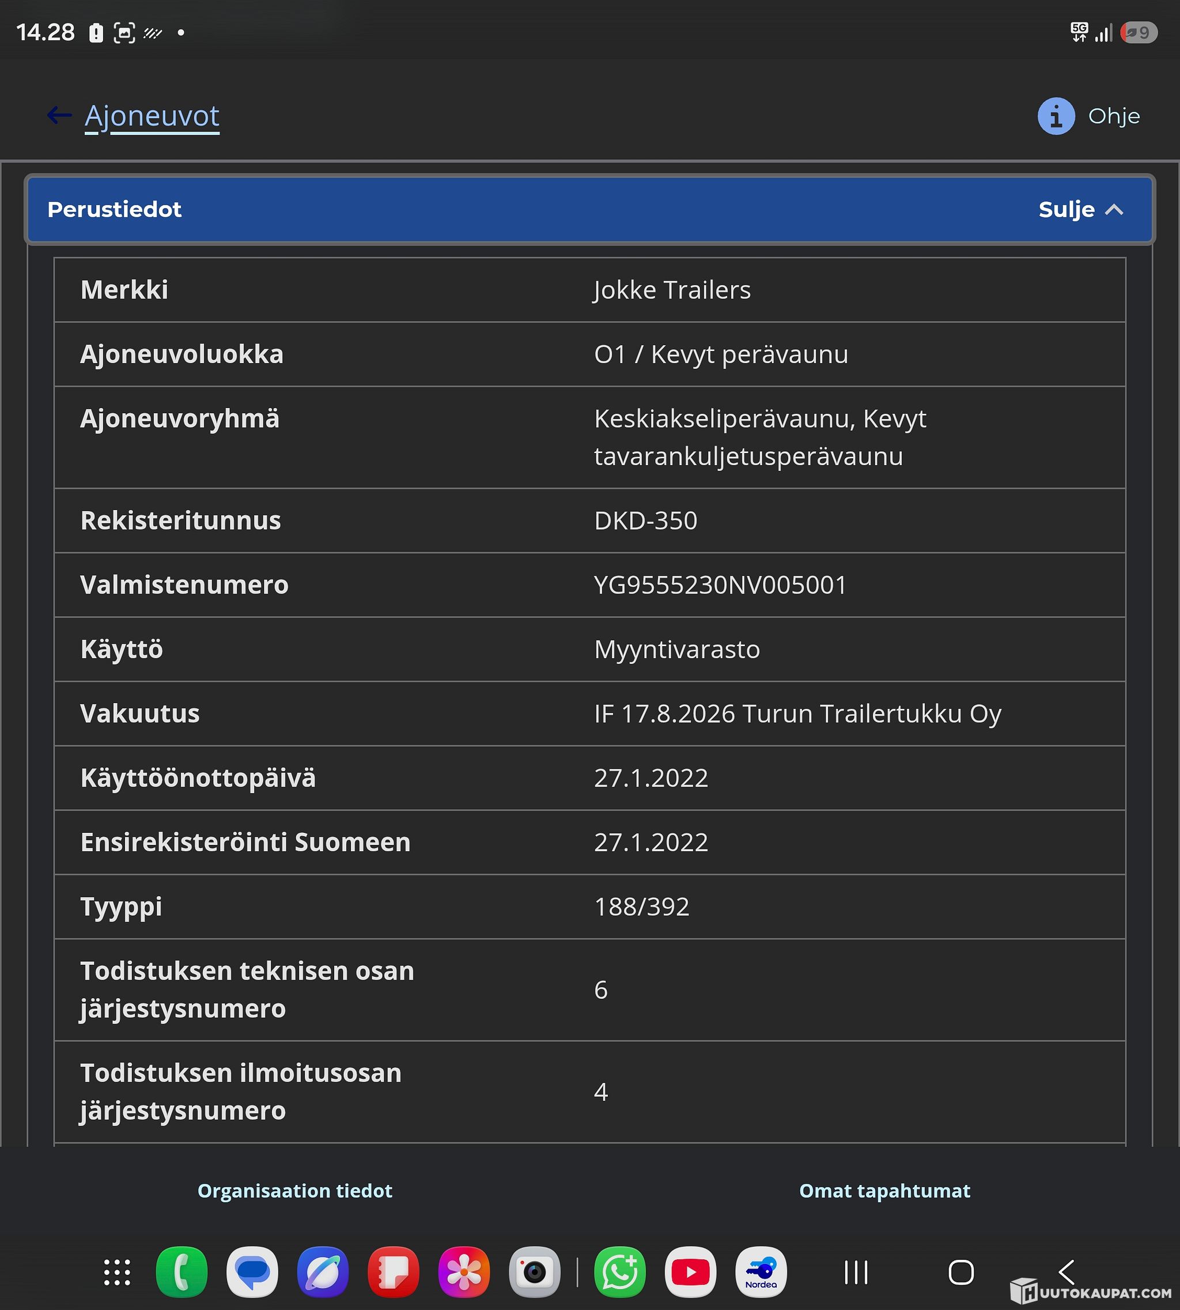Click the Todistuksen ilmoitusosan järjestysnumero label
This screenshot has width=1180, height=1310.
[241, 1092]
